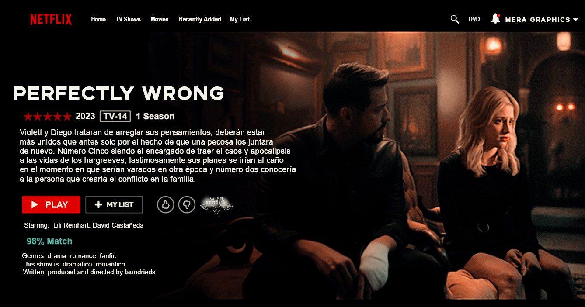Click the Saiex Editorial logo badge
Screen dimensions: 585x307
(216, 204)
